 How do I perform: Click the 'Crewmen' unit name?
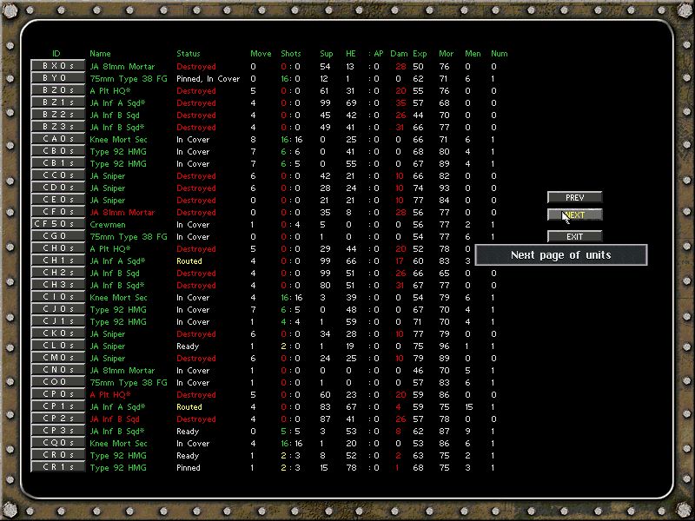pyautogui.click(x=108, y=225)
